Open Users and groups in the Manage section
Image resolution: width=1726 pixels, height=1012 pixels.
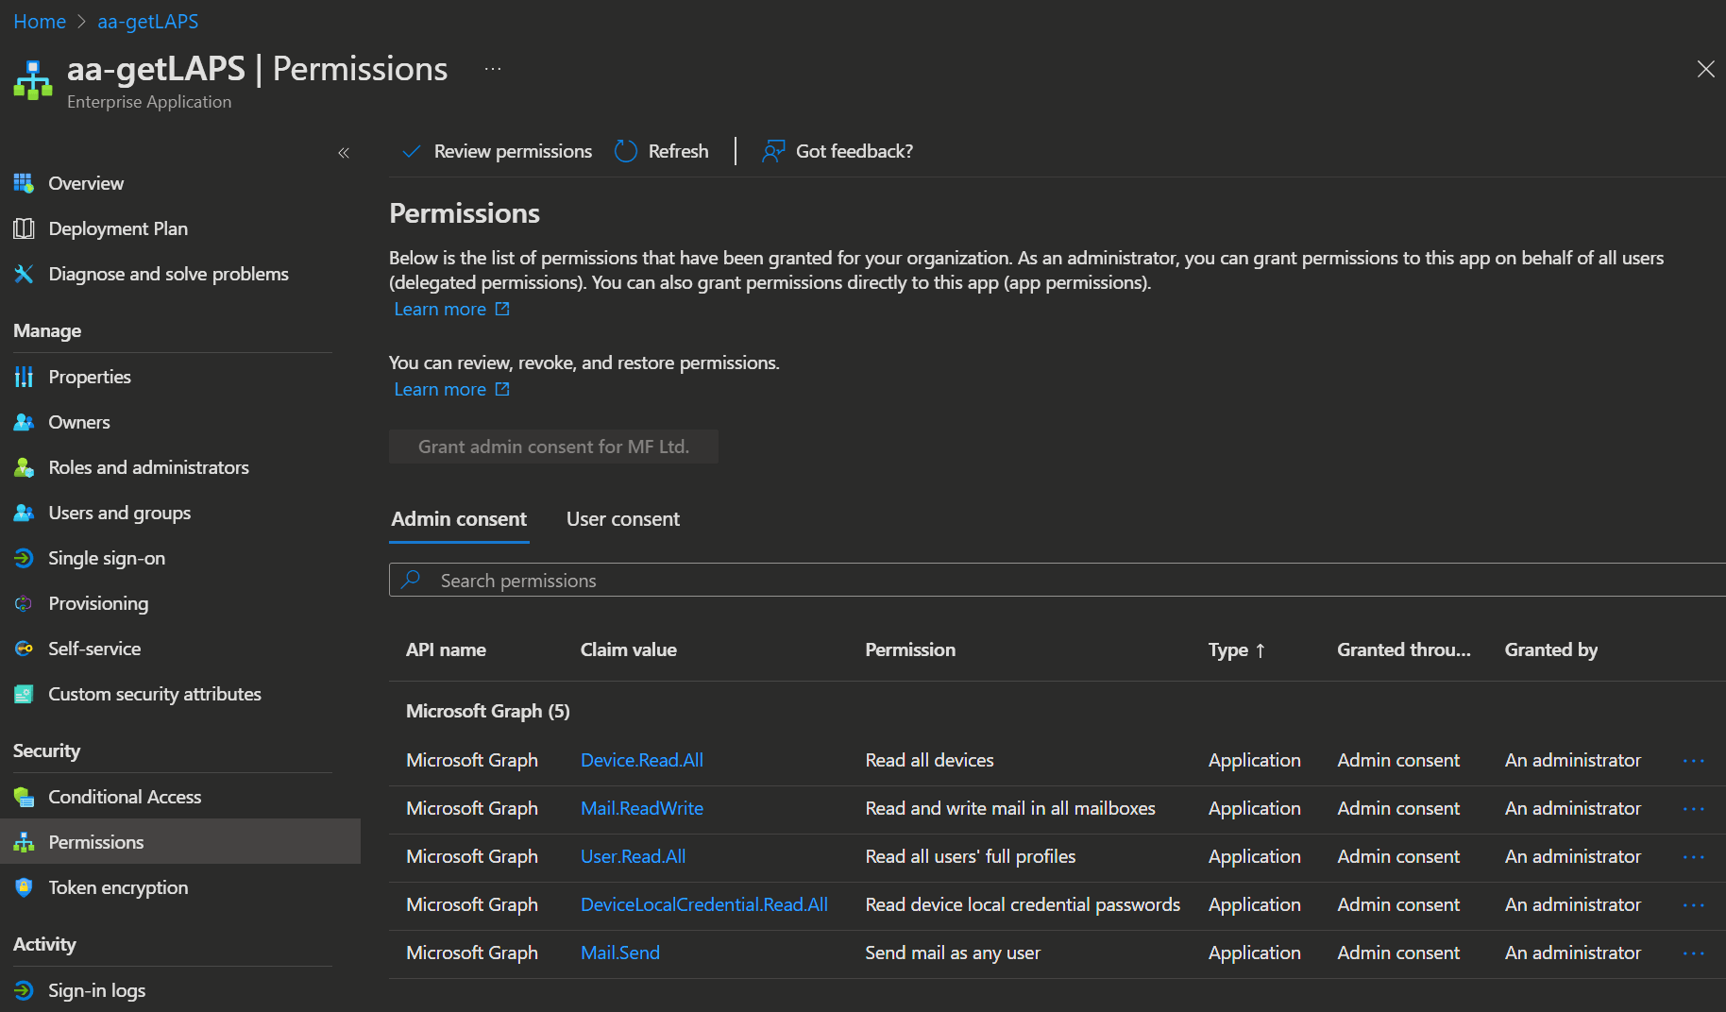[119, 513]
